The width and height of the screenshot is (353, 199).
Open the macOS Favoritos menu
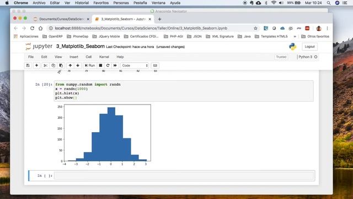101,3
